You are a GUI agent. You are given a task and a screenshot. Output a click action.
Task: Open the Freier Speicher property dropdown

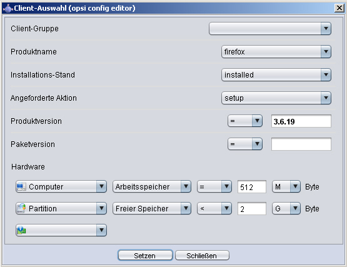coord(152,208)
